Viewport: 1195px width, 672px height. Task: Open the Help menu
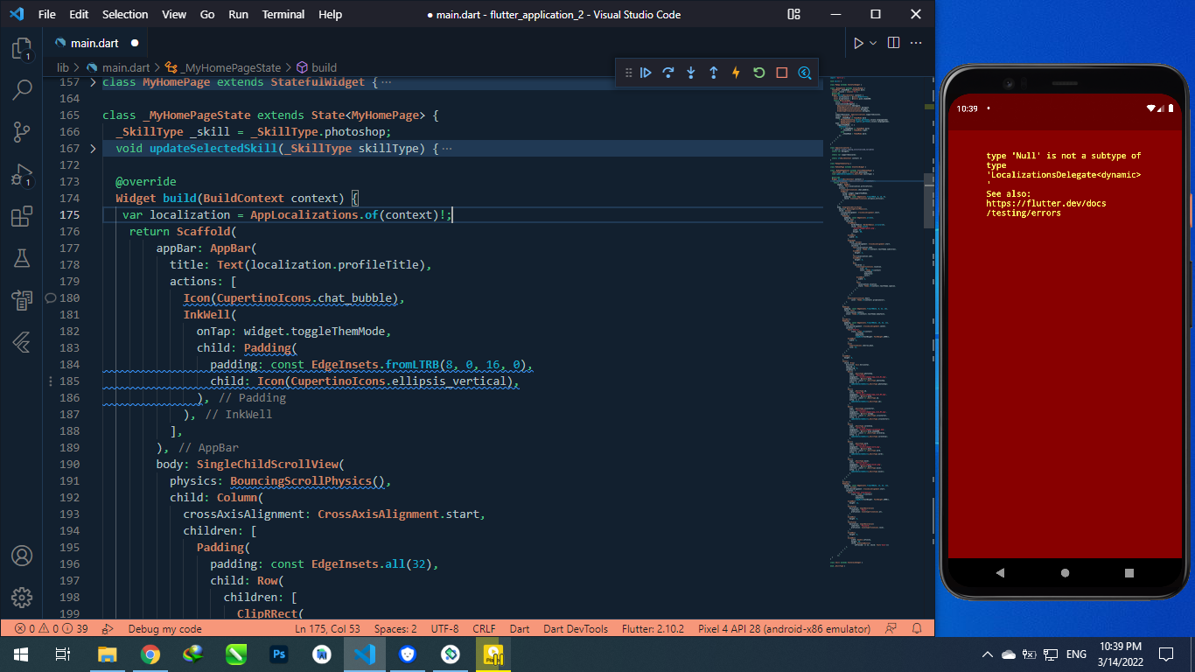point(330,14)
